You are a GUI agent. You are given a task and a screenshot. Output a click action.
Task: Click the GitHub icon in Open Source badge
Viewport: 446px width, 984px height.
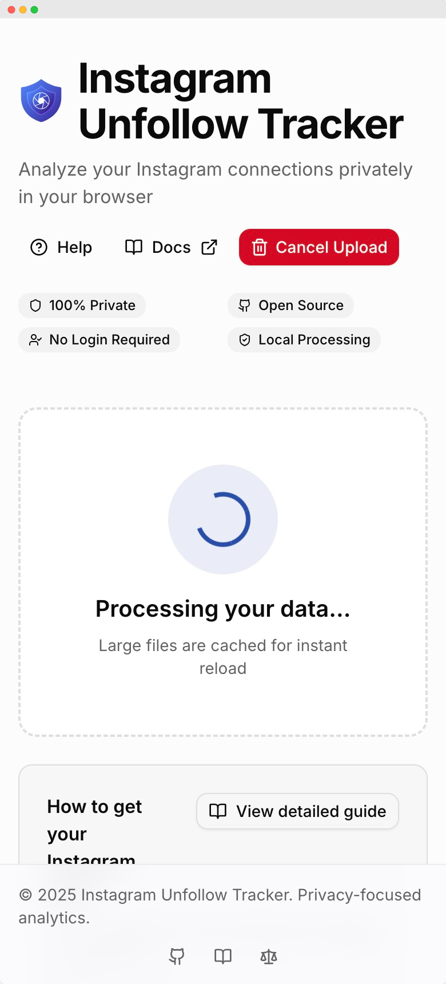click(x=245, y=305)
